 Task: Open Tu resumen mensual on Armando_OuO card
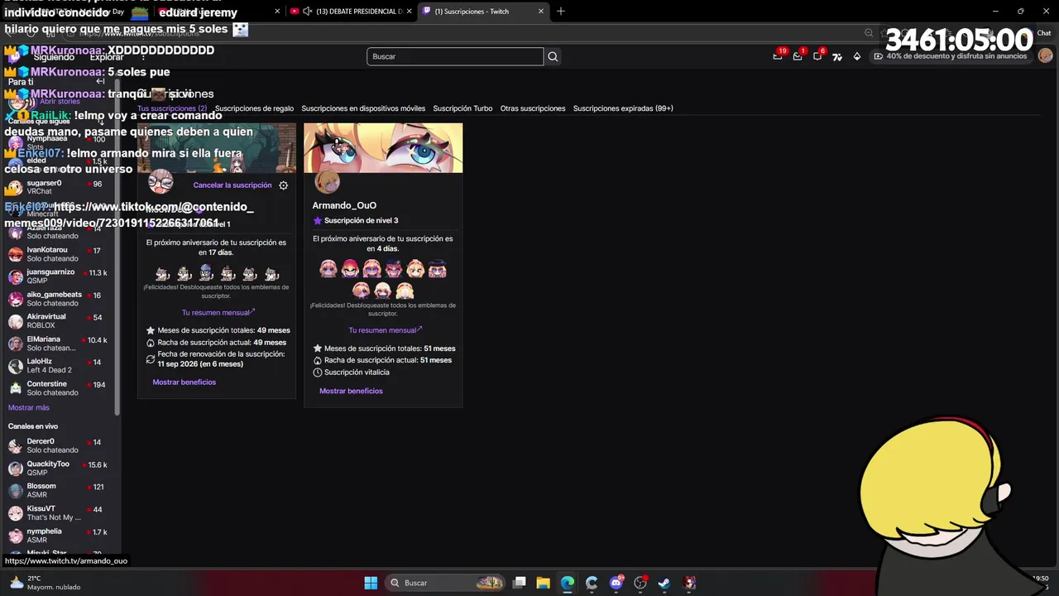[386, 330]
